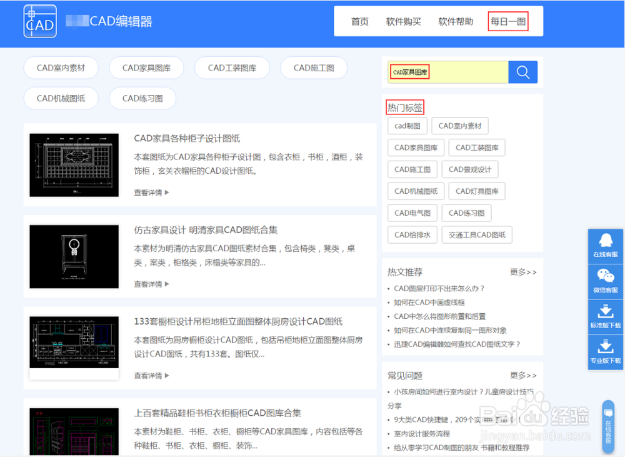Expand 查看详情 for 仿古家具设计 article
This screenshot has width=625, height=457.
pos(151,284)
